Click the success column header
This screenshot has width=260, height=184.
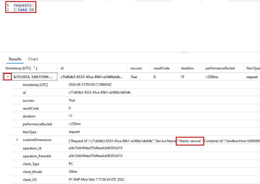point(136,68)
